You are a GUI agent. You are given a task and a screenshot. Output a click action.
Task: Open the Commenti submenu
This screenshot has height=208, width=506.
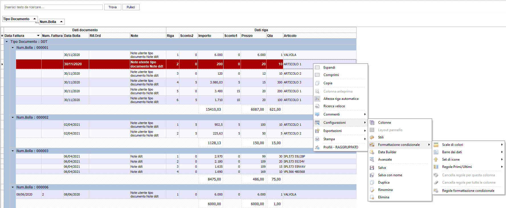(x=341, y=114)
